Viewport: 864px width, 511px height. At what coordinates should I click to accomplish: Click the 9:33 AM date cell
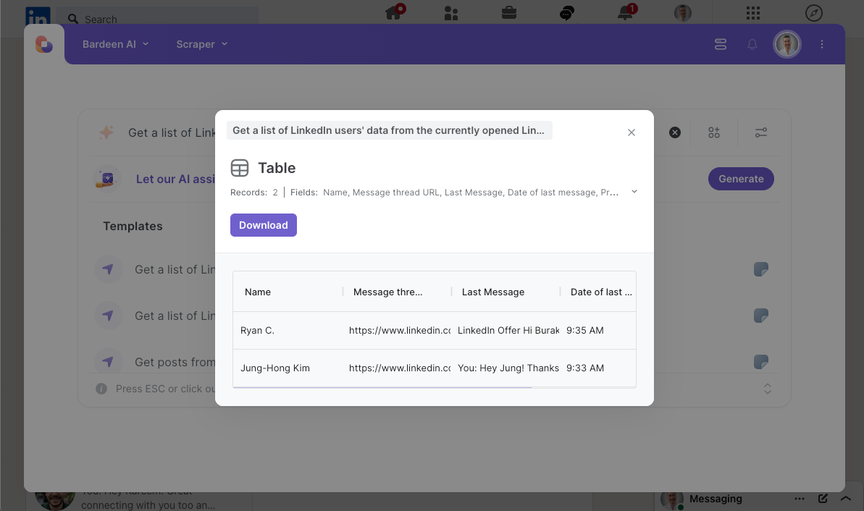[x=584, y=368]
